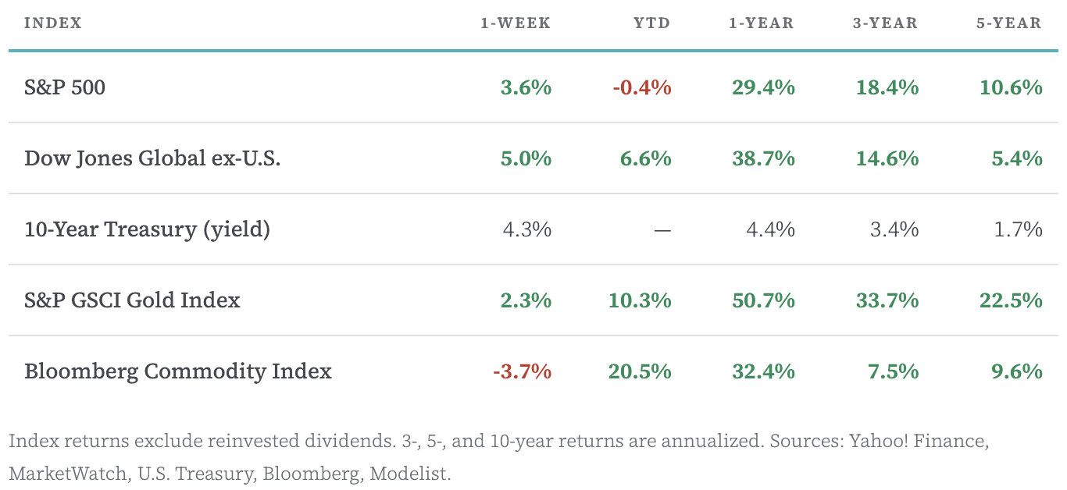1067x490 pixels.
Task: Click the S&P 500 YTD value -0.4%
Action: (x=642, y=87)
